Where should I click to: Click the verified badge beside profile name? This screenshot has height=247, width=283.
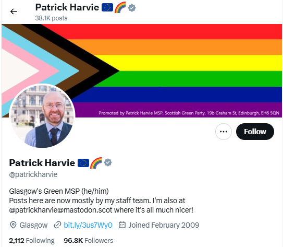click(x=108, y=162)
